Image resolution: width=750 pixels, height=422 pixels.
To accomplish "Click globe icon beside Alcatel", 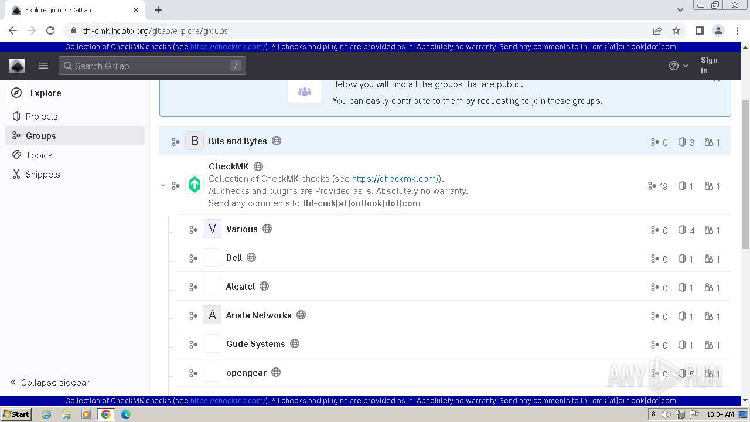I will tap(264, 286).
